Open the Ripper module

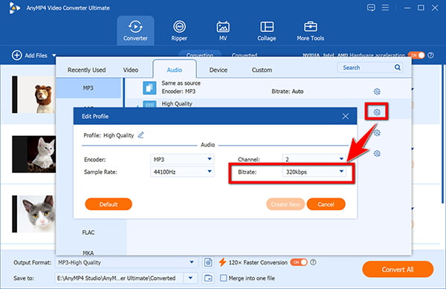tap(179, 30)
